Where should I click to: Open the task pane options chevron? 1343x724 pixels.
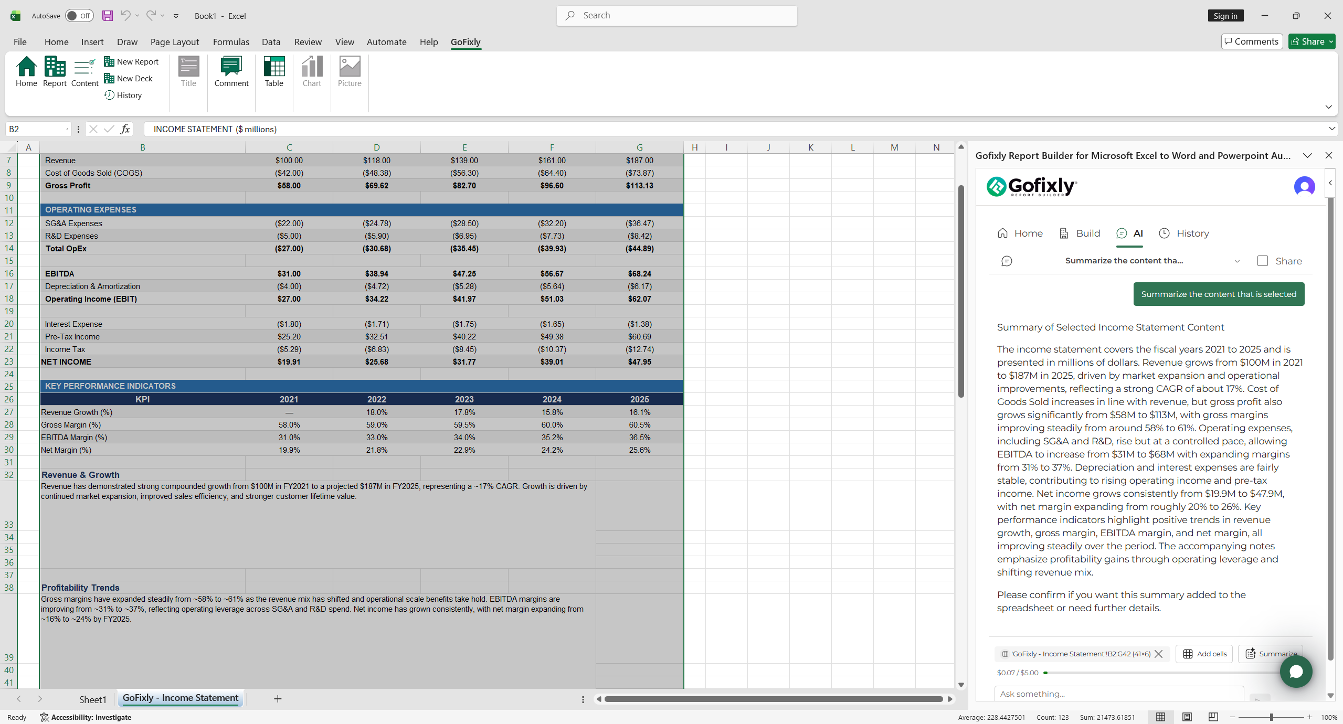tap(1307, 156)
